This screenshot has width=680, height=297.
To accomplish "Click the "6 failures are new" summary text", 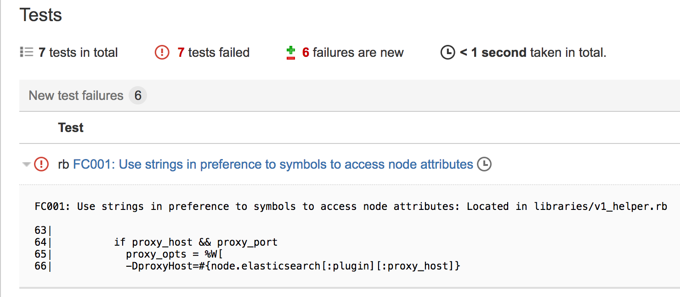I will [353, 53].
